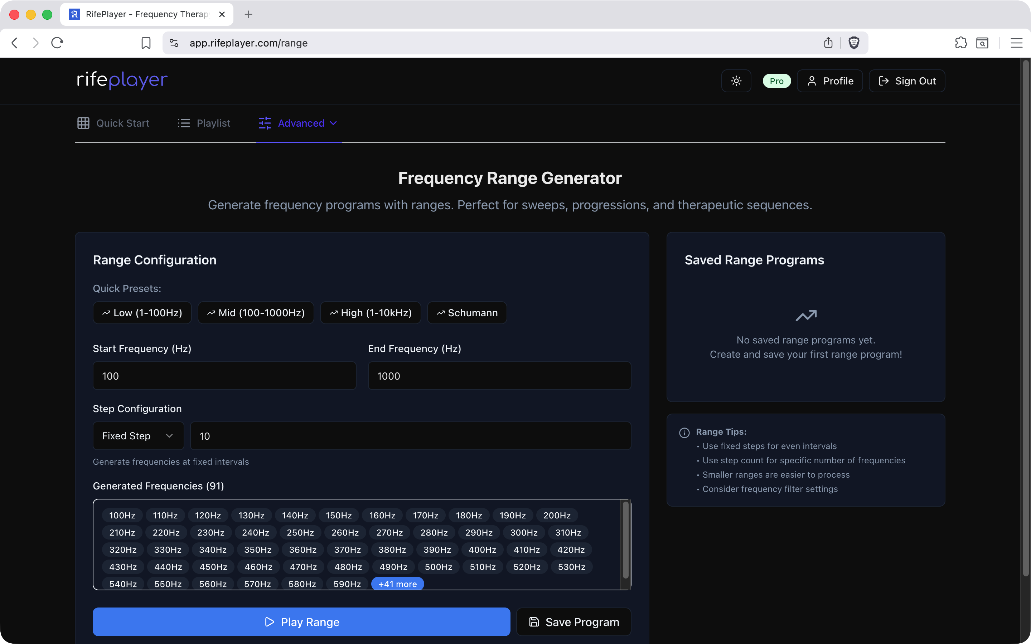The width and height of the screenshot is (1031, 644).
Task: Click the +41 more frequencies chip
Action: 397,584
